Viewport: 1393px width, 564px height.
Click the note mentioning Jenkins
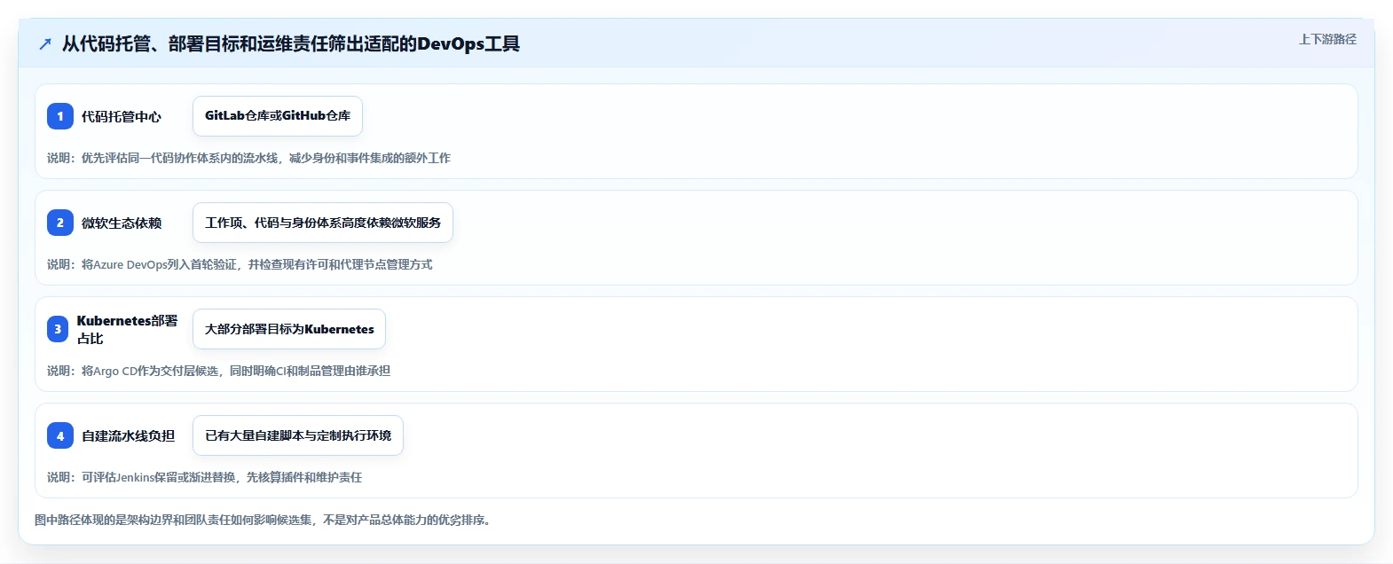click(204, 477)
